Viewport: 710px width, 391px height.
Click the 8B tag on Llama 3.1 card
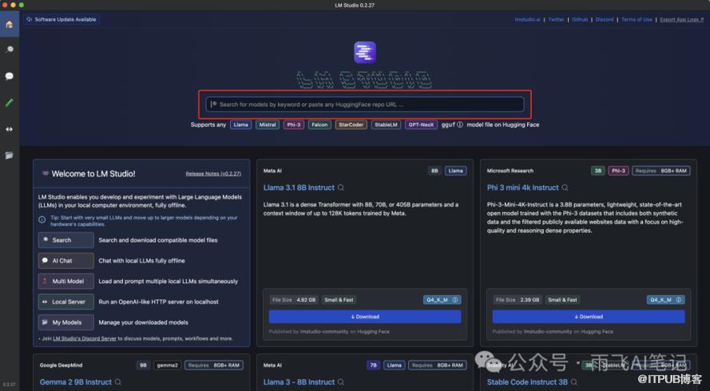coord(434,171)
